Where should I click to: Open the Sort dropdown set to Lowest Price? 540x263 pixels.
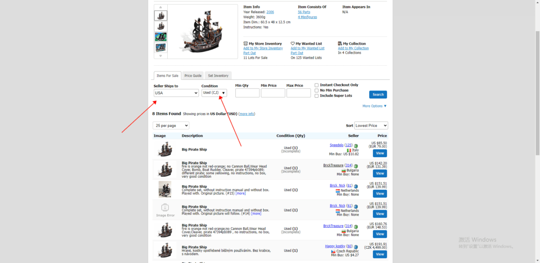click(x=371, y=126)
